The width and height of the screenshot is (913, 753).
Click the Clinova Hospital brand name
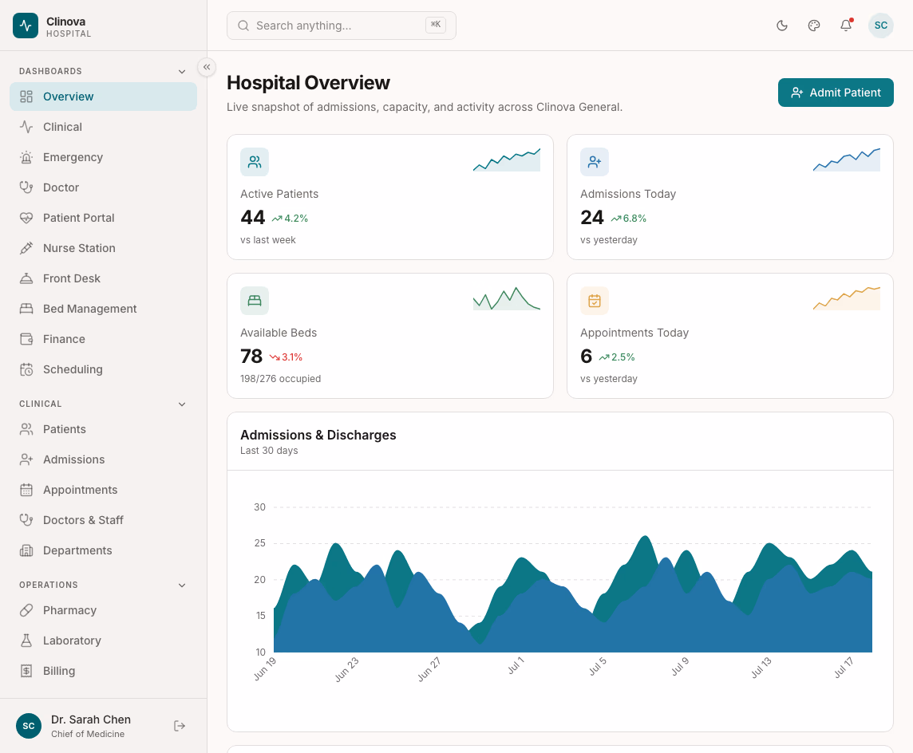69,27
